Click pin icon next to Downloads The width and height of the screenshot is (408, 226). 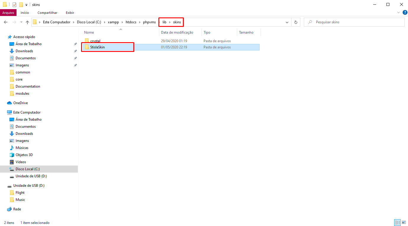[75, 51]
